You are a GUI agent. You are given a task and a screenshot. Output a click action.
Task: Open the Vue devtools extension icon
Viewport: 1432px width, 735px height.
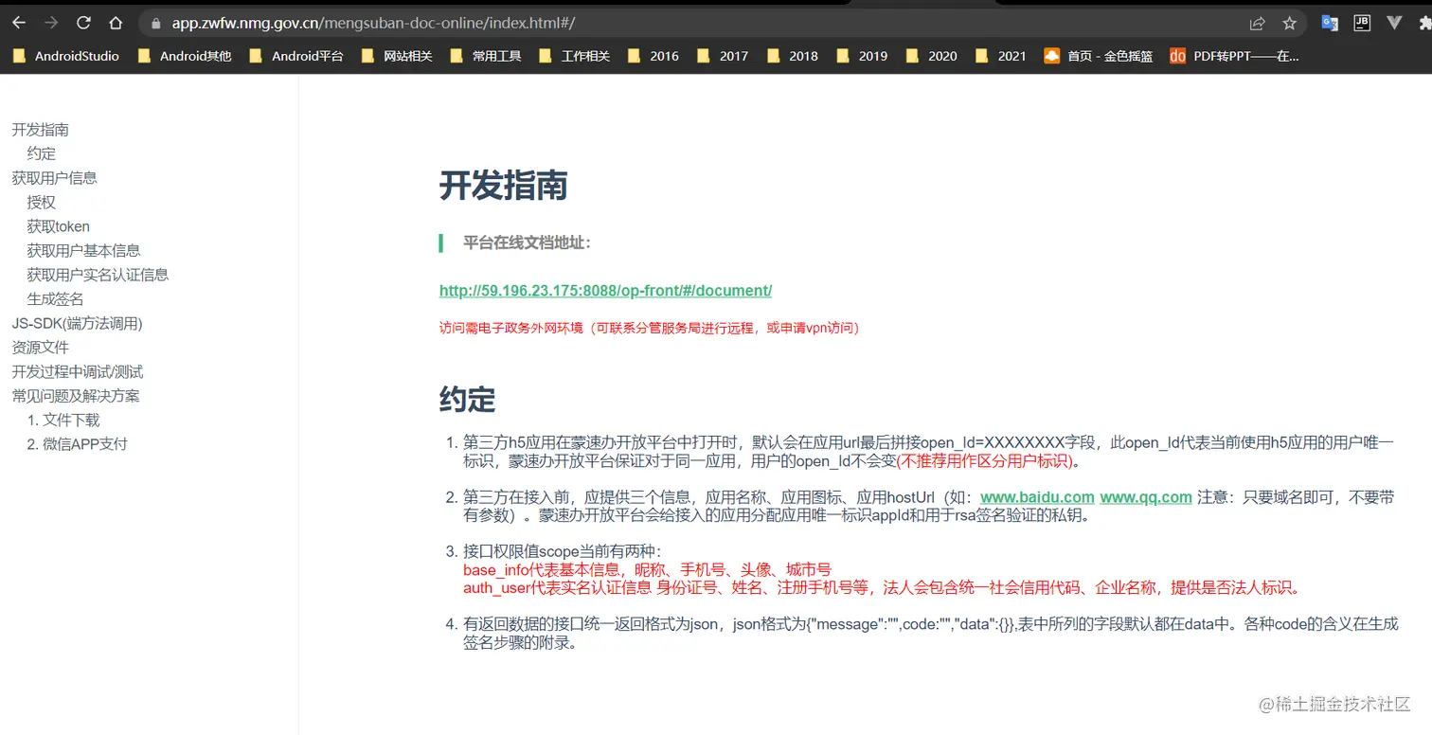pos(1394,23)
